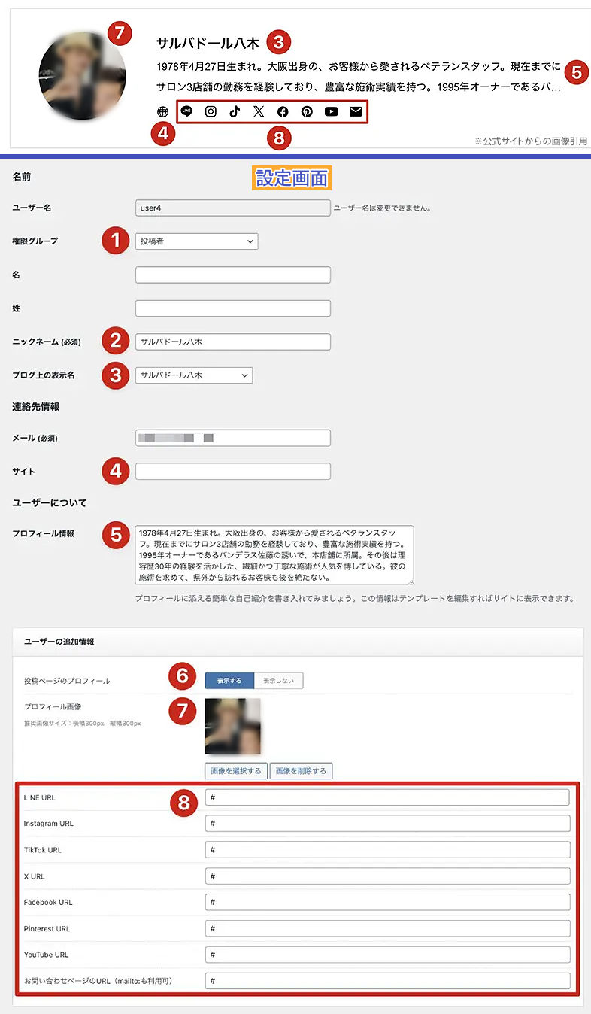Select 表示しない for post page profile
Screen dimensions: 591x1014
pos(279,681)
